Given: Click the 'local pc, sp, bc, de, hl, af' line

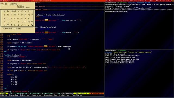Looking at the screenshot, I should 46,67.
